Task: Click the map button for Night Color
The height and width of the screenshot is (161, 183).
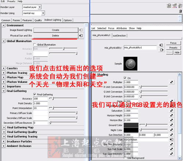Action: click(x=172, y=130)
